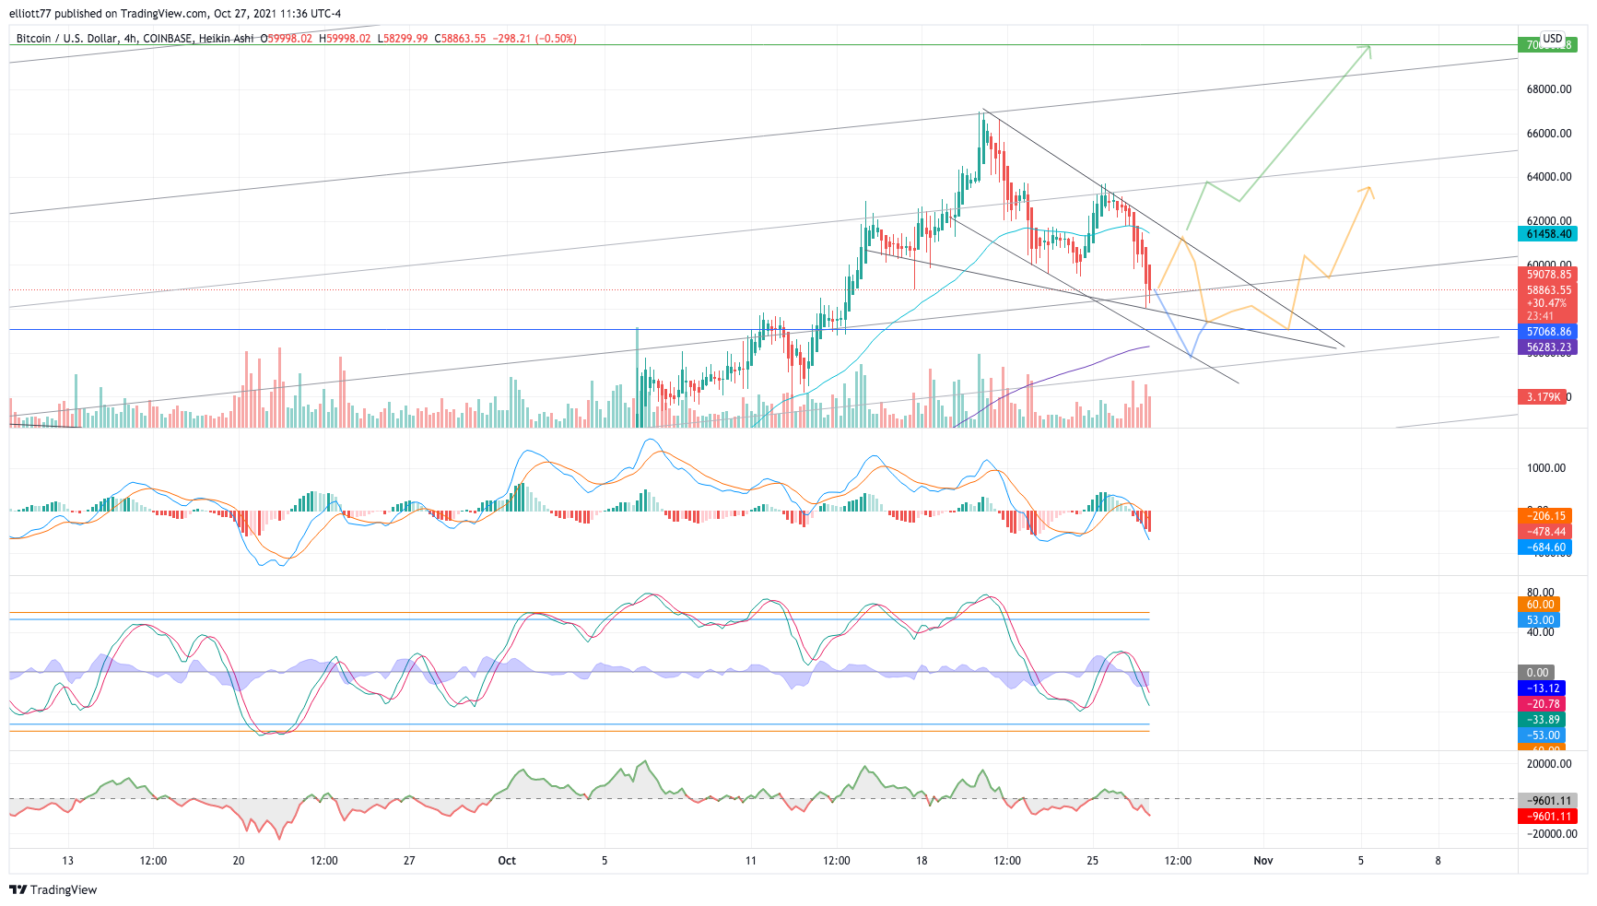
Task: Click the USD currency label
Action: [x=1553, y=38]
